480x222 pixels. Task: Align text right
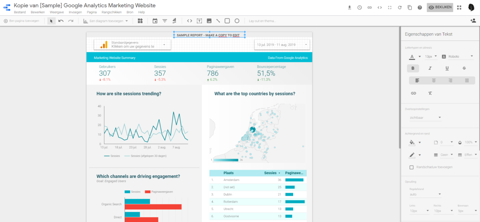point(450,80)
